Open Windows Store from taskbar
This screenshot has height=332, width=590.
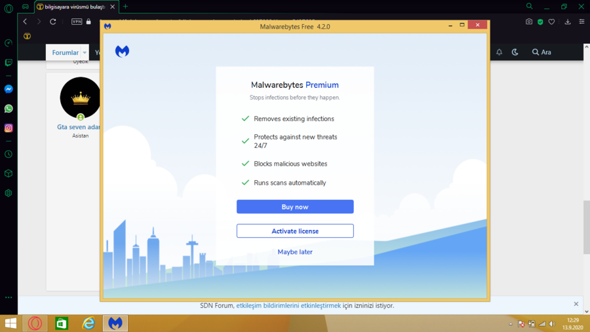[62, 323]
